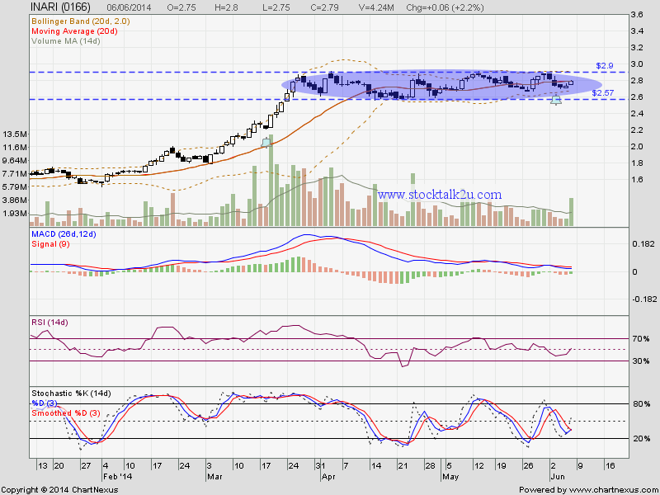Image resolution: width=660 pixels, height=495 pixels.
Task: Click the tallest volume bar at March 17
Action: click(271, 181)
